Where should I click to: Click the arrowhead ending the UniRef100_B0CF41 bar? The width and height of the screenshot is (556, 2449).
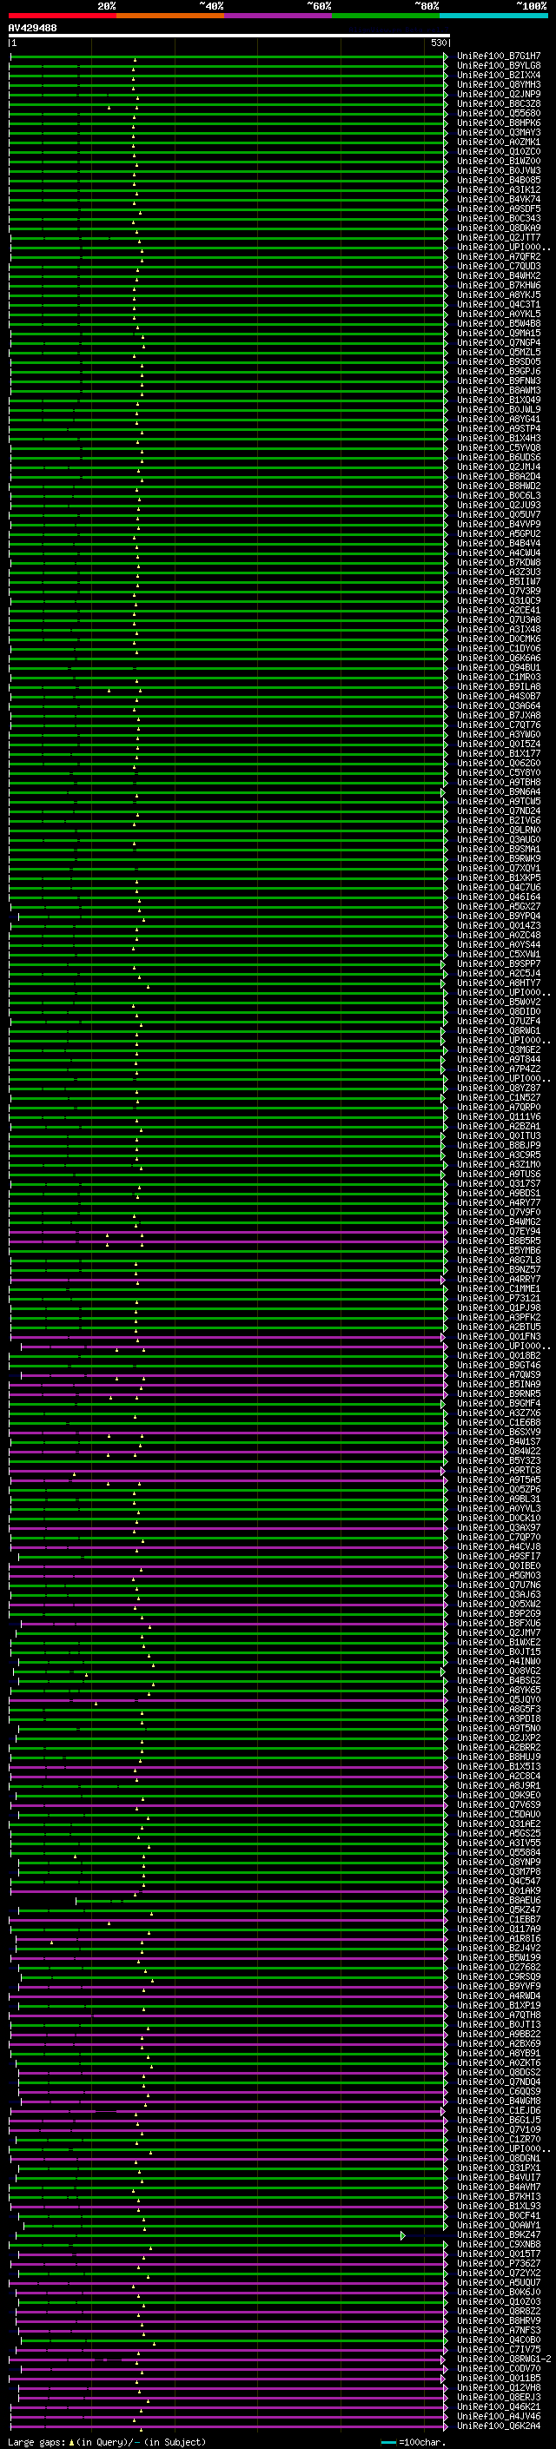[x=446, y=2215]
